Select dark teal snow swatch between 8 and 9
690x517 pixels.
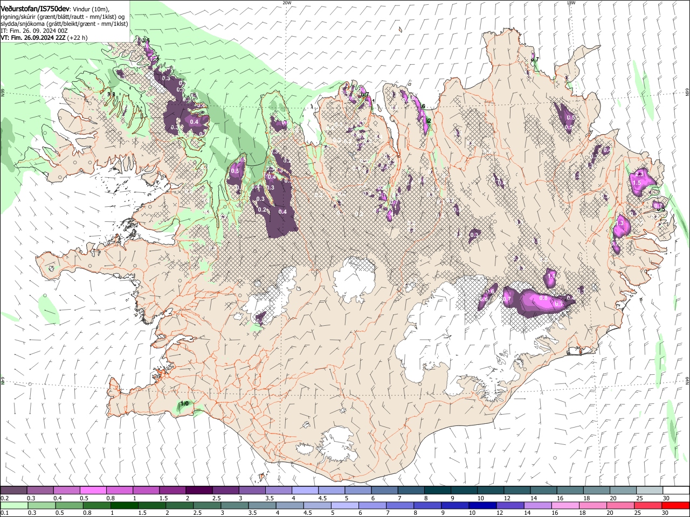click(x=438, y=490)
